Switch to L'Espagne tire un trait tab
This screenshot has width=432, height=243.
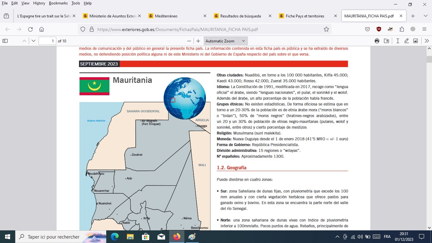click(x=44, y=16)
